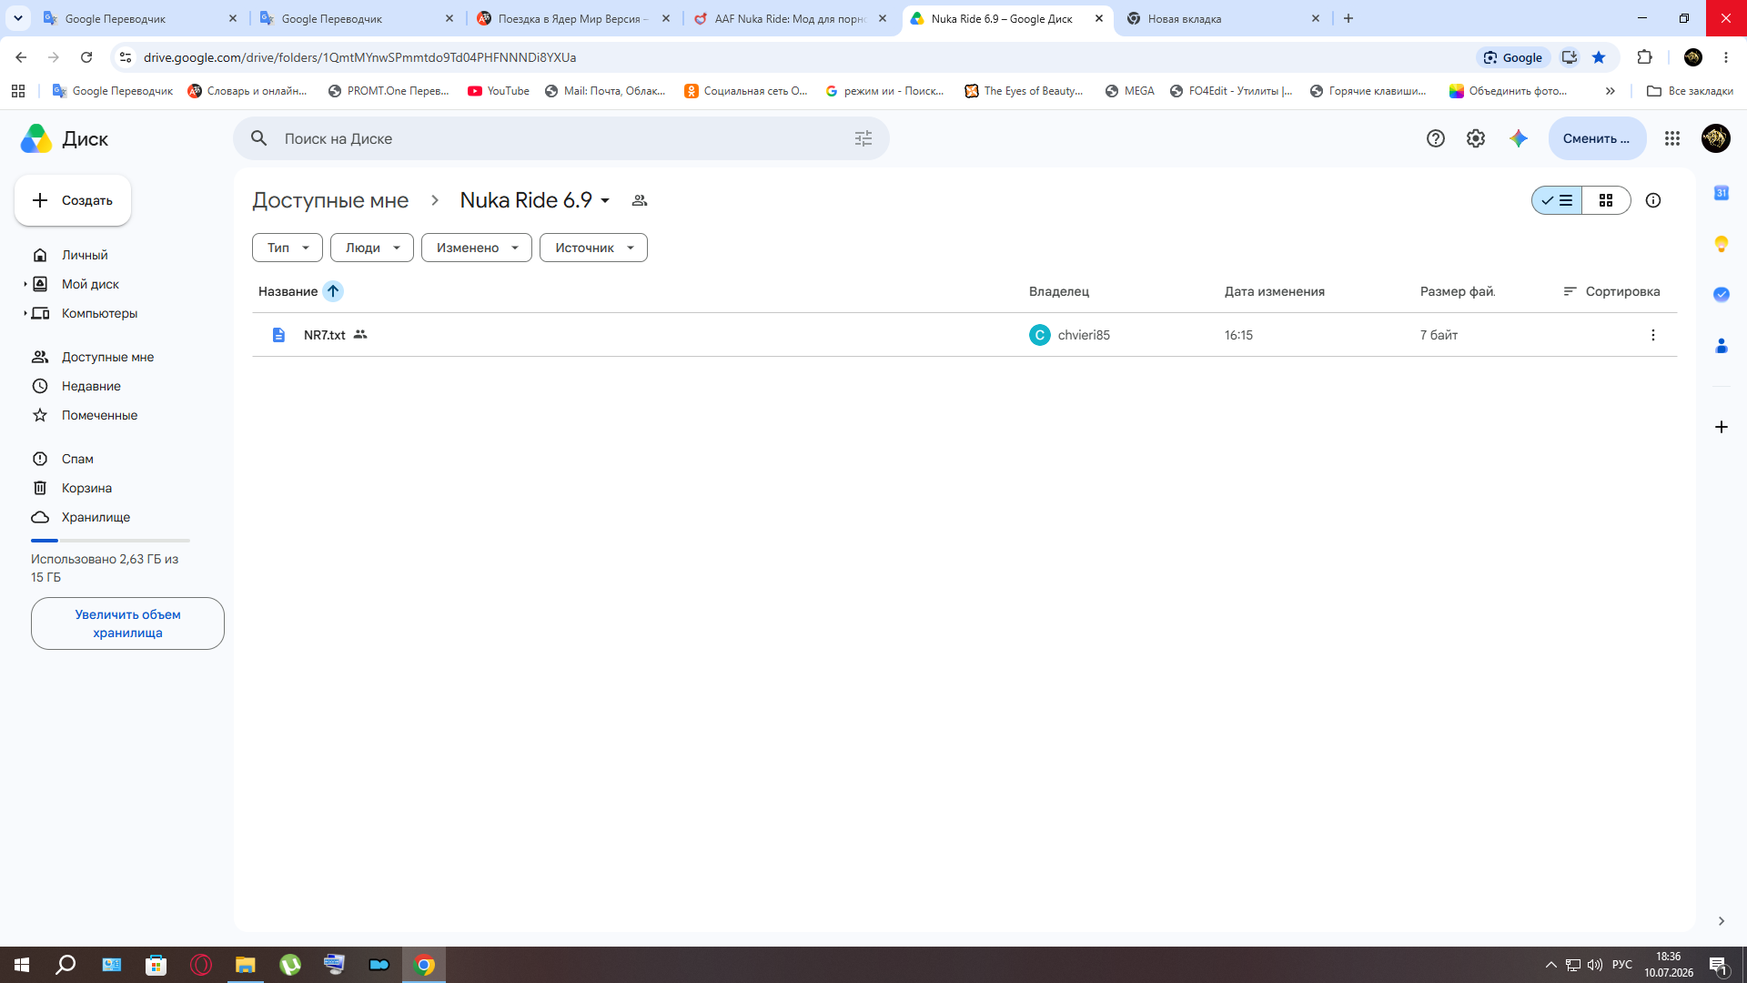Image resolution: width=1747 pixels, height=983 pixels.
Task: Open the Люди filter dropdown
Action: 372,248
